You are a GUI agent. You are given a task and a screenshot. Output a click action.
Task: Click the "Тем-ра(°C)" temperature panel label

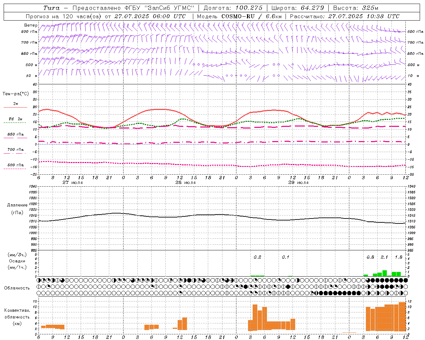[16, 94]
